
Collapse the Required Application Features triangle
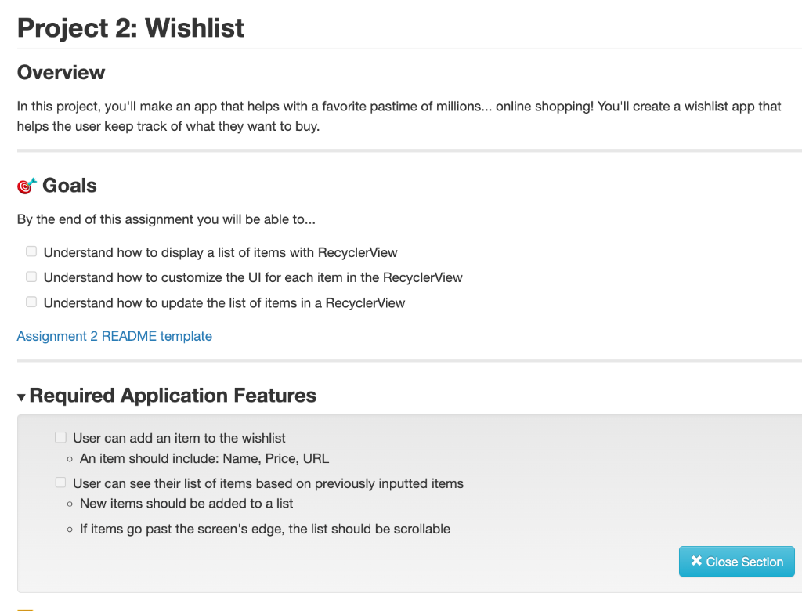click(21, 398)
